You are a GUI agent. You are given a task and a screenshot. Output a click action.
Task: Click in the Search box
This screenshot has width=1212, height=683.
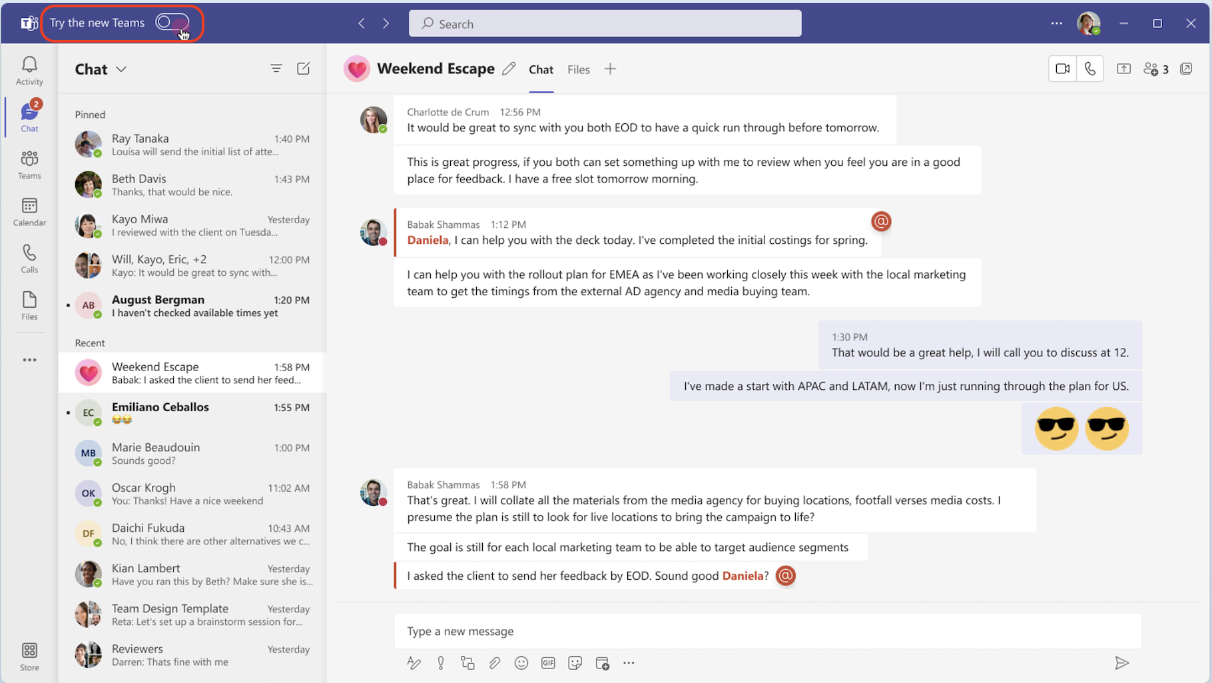coord(605,23)
